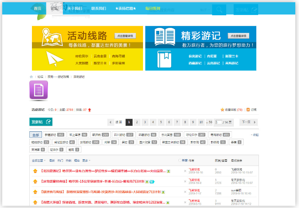Click the star icon beside 收藏本版

click(x=222, y=110)
